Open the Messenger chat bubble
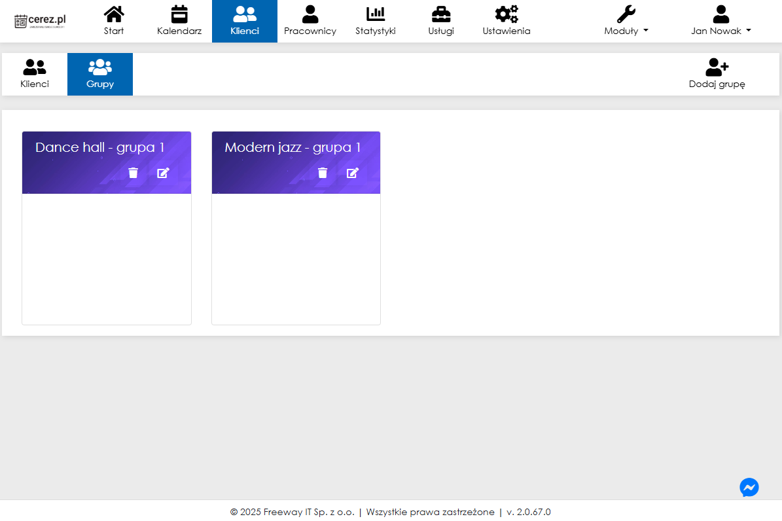The width and height of the screenshot is (782, 521). pyautogui.click(x=749, y=488)
